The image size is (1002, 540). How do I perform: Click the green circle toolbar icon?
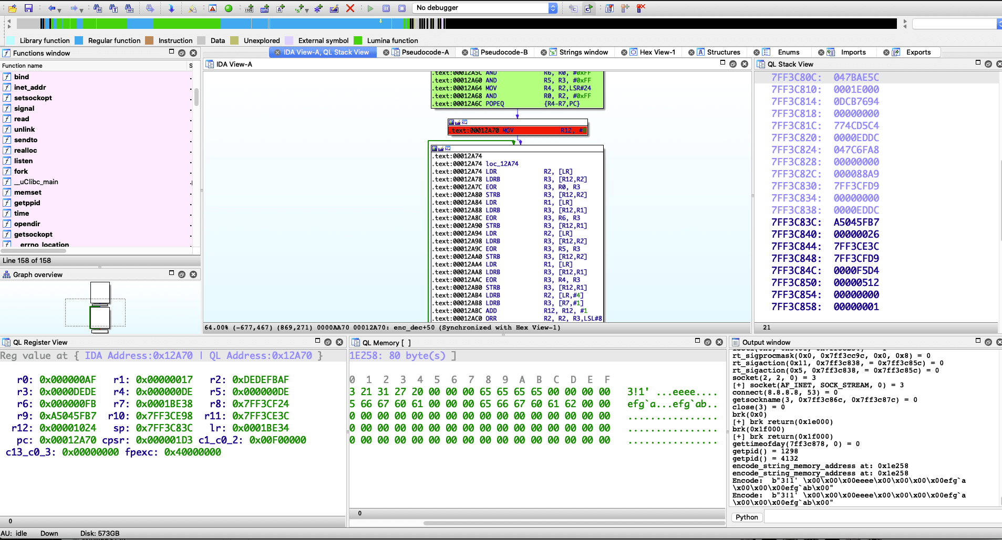coord(229,8)
